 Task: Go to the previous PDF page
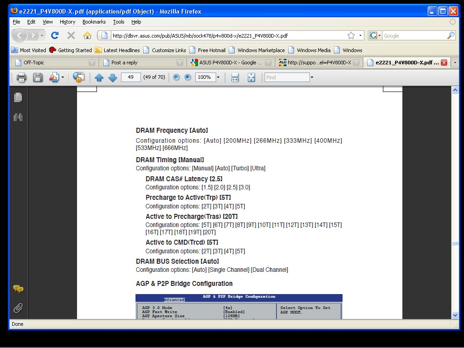click(x=99, y=77)
